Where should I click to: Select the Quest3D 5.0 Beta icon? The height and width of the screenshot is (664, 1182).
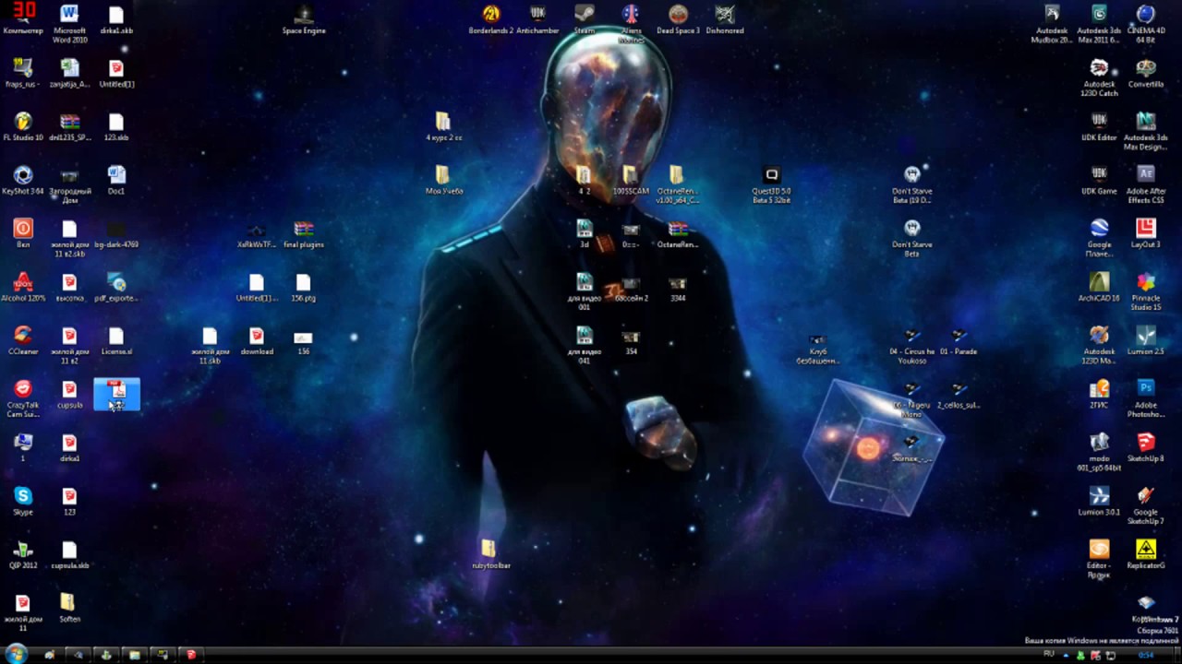(772, 184)
